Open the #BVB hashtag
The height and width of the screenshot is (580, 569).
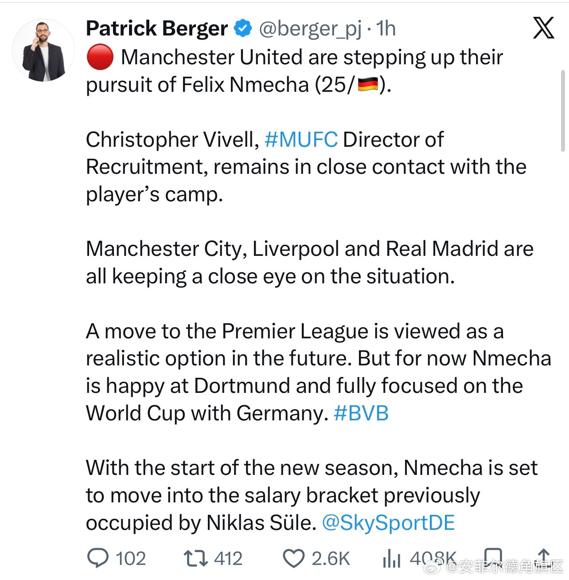click(361, 413)
